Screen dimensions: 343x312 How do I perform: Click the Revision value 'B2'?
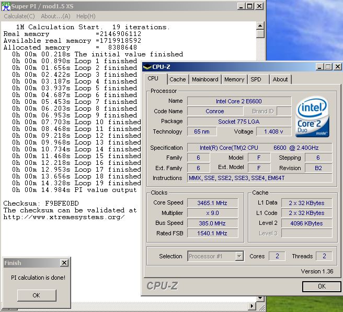click(x=318, y=168)
